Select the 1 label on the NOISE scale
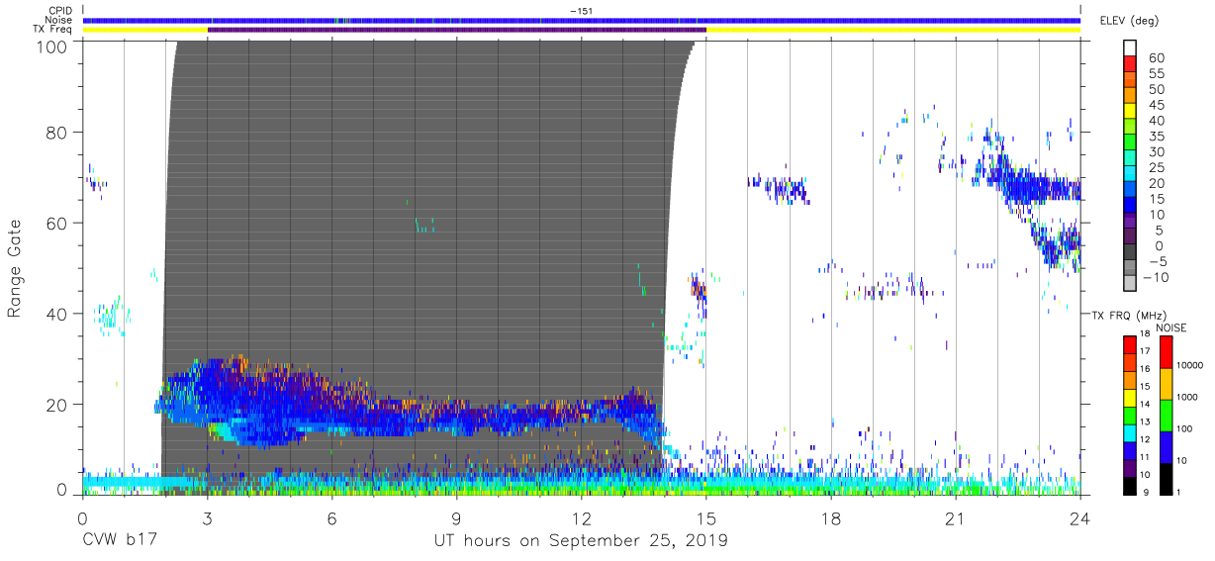Image resolution: width=1215 pixels, height=561 pixels. point(1177,492)
